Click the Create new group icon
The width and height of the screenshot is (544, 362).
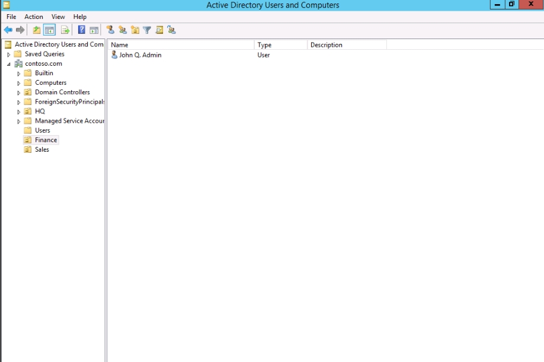pyautogui.click(x=123, y=30)
